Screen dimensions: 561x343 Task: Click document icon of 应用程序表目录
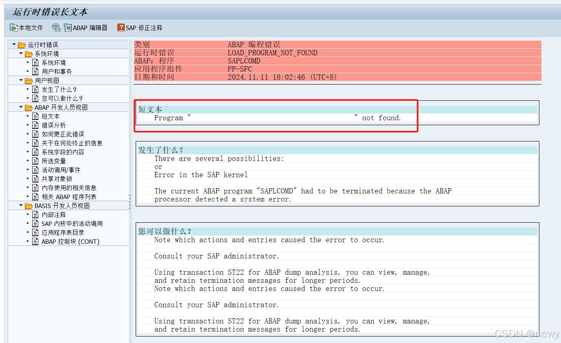(35, 232)
